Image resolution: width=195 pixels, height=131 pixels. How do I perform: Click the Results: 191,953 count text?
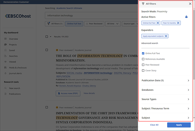click(x=61, y=37)
